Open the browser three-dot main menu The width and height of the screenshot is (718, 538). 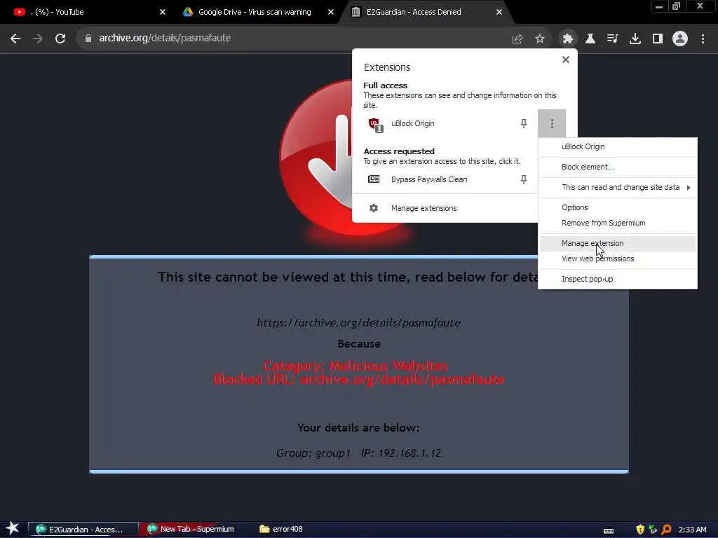pos(703,39)
